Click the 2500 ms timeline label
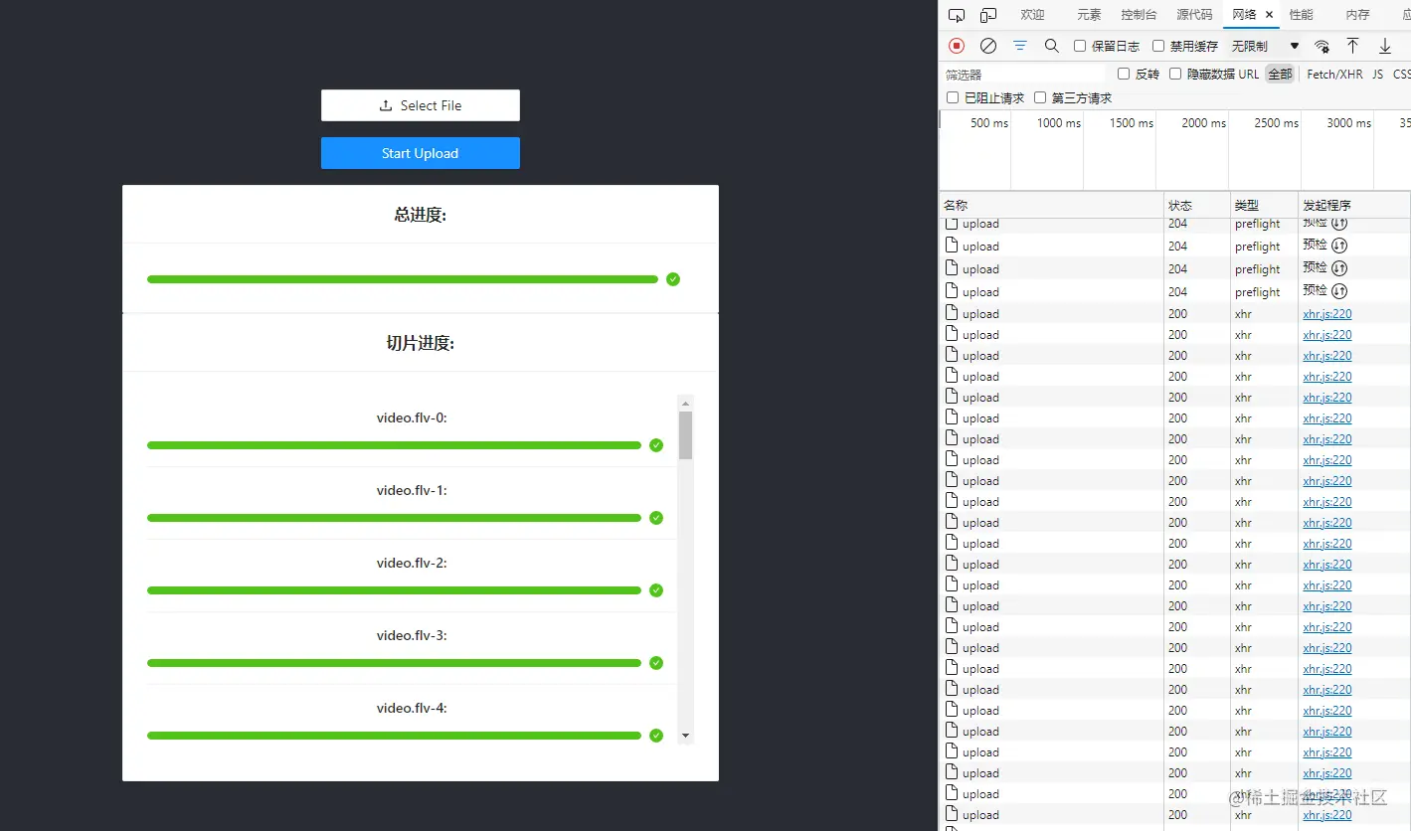 pos(1276,123)
